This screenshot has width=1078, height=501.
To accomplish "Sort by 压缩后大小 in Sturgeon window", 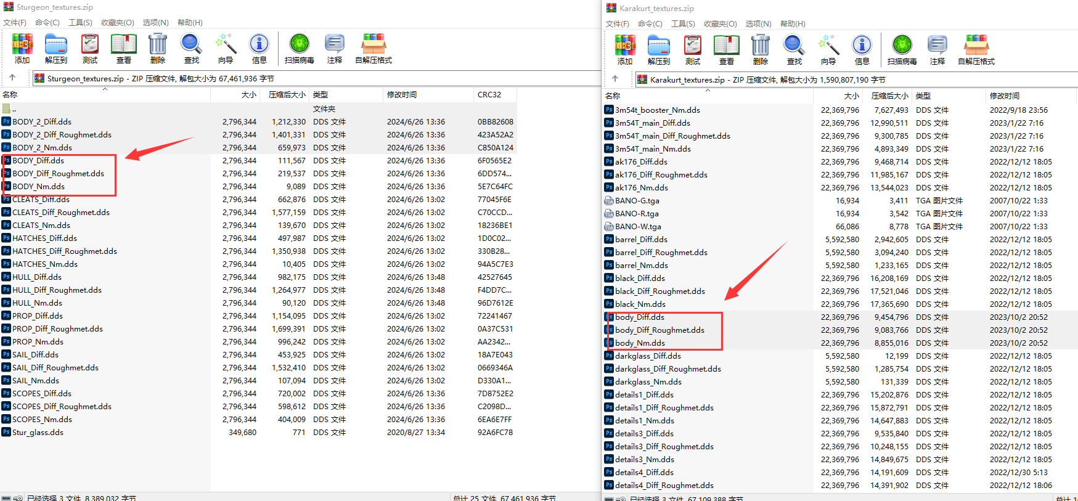I will pos(284,95).
